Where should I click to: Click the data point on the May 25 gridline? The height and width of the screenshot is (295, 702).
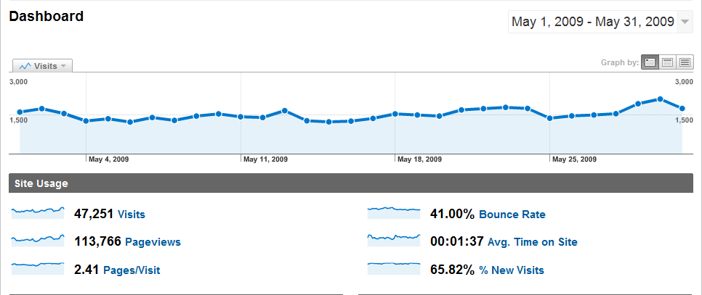point(550,118)
